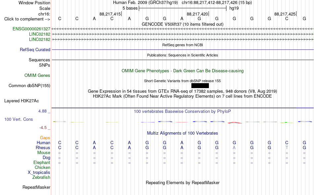The image size is (314, 195).
Task: Click the GENCODE V50lift37 track title
Action: [x=182, y=24]
